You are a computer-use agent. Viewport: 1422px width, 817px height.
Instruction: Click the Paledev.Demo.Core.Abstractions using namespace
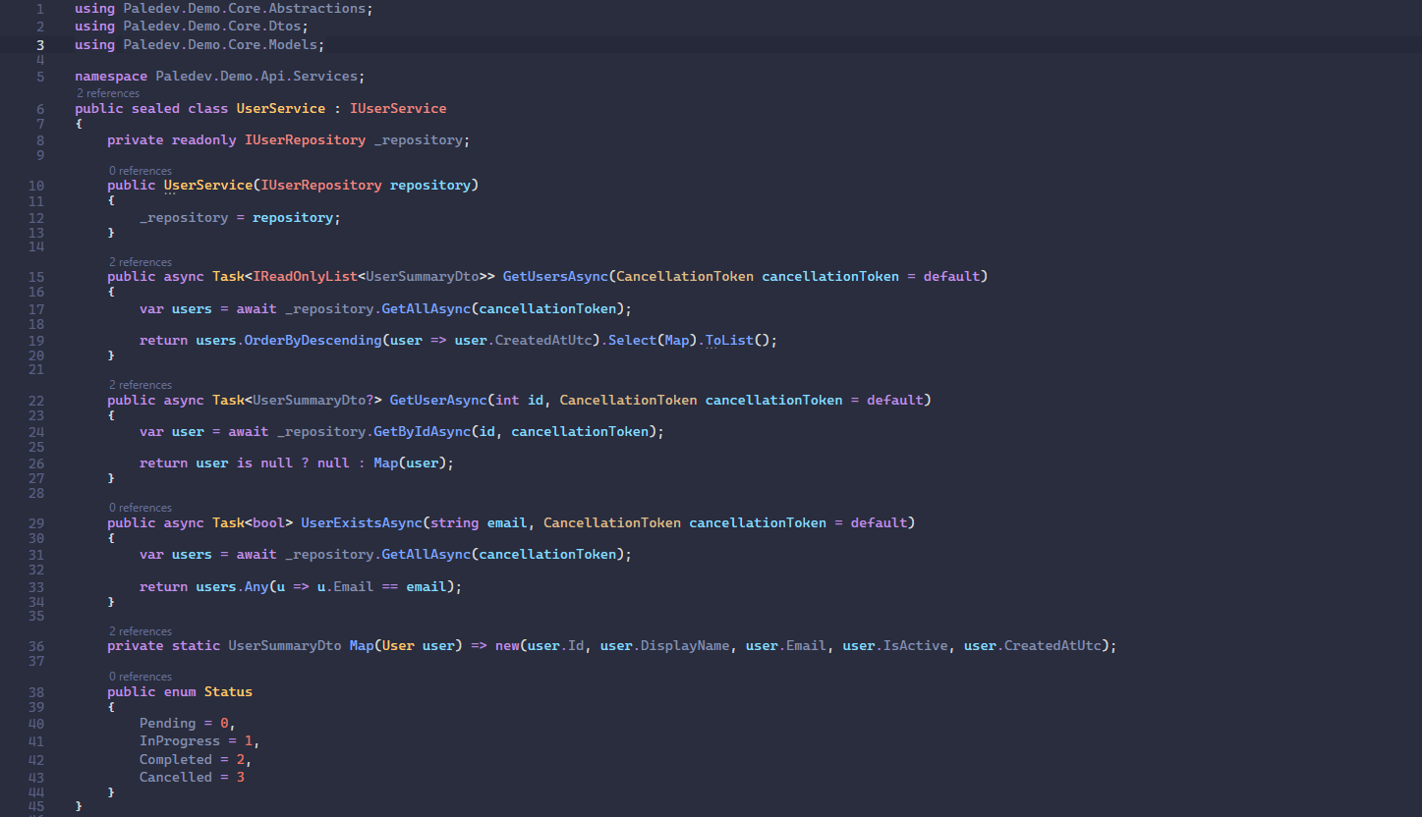tap(245, 8)
